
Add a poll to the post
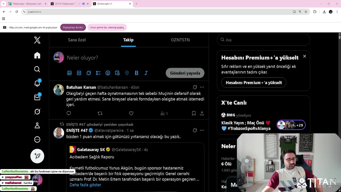98,73
